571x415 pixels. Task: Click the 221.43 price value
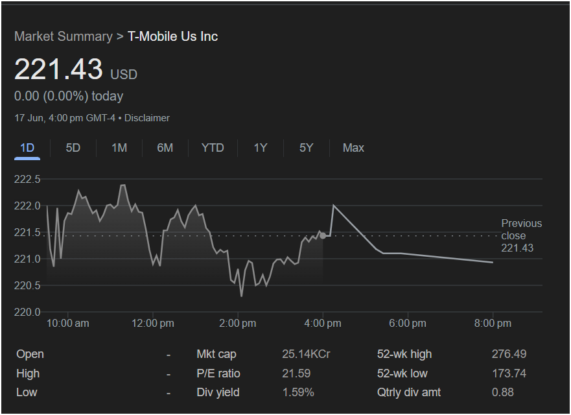point(58,69)
